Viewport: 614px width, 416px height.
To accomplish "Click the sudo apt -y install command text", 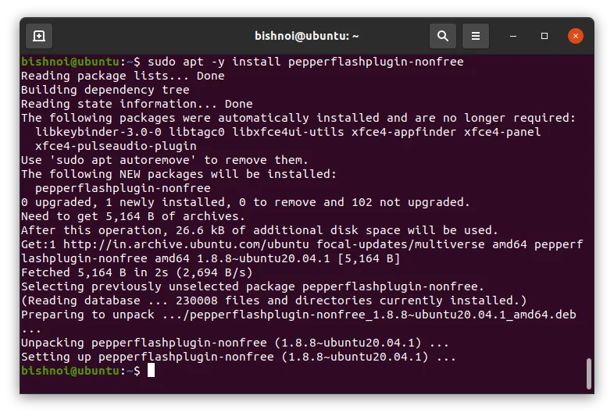I will (305, 62).
